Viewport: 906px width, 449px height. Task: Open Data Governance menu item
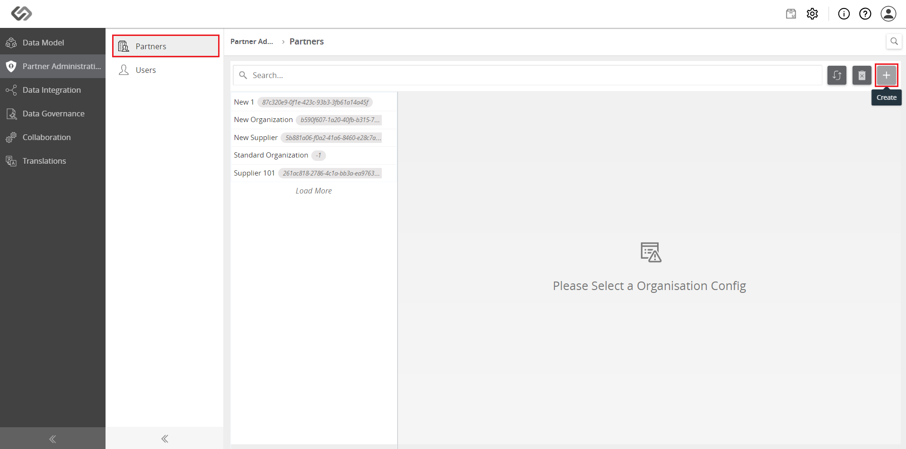tap(53, 114)
